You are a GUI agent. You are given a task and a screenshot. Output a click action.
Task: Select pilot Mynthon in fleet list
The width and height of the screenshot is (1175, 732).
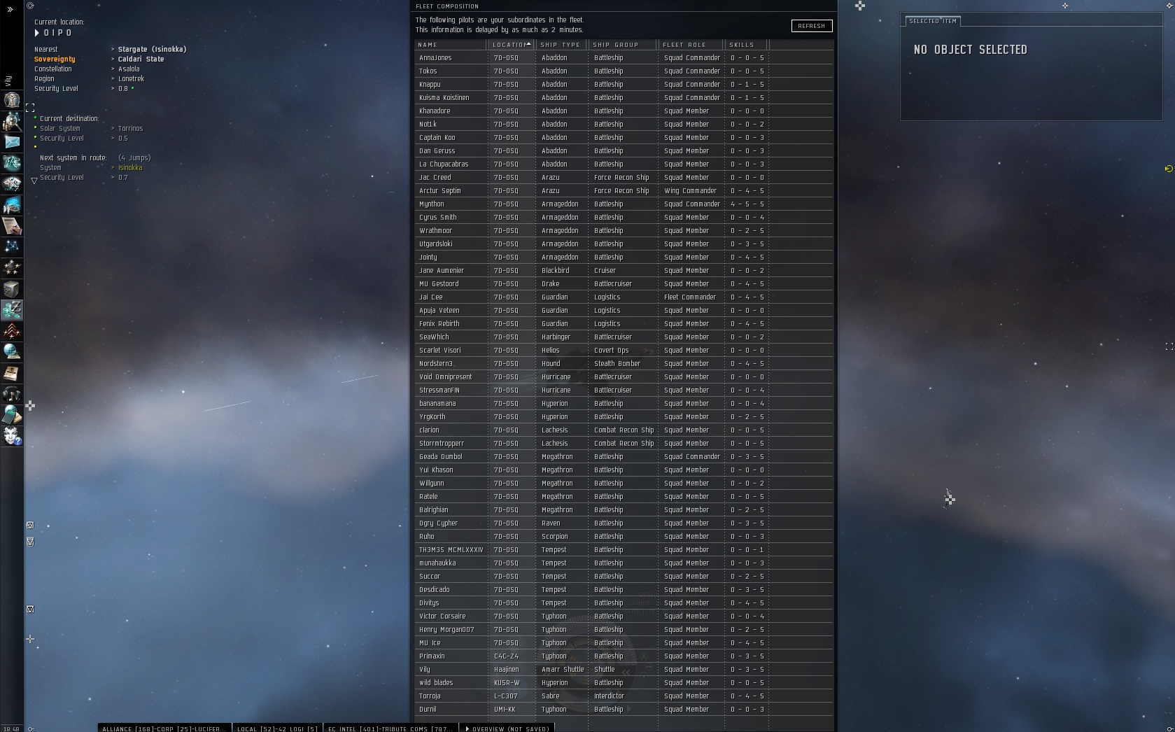624,204
